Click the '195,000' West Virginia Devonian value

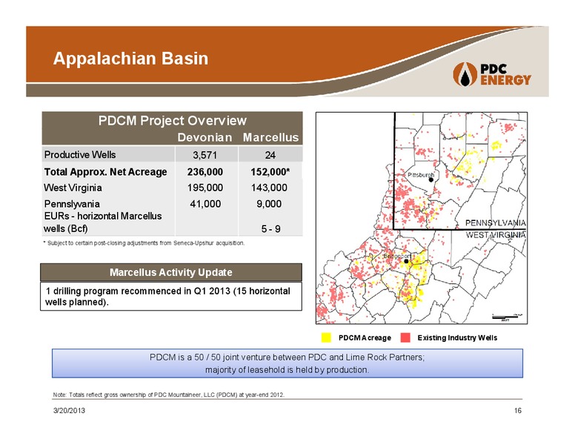coord(205,188)
